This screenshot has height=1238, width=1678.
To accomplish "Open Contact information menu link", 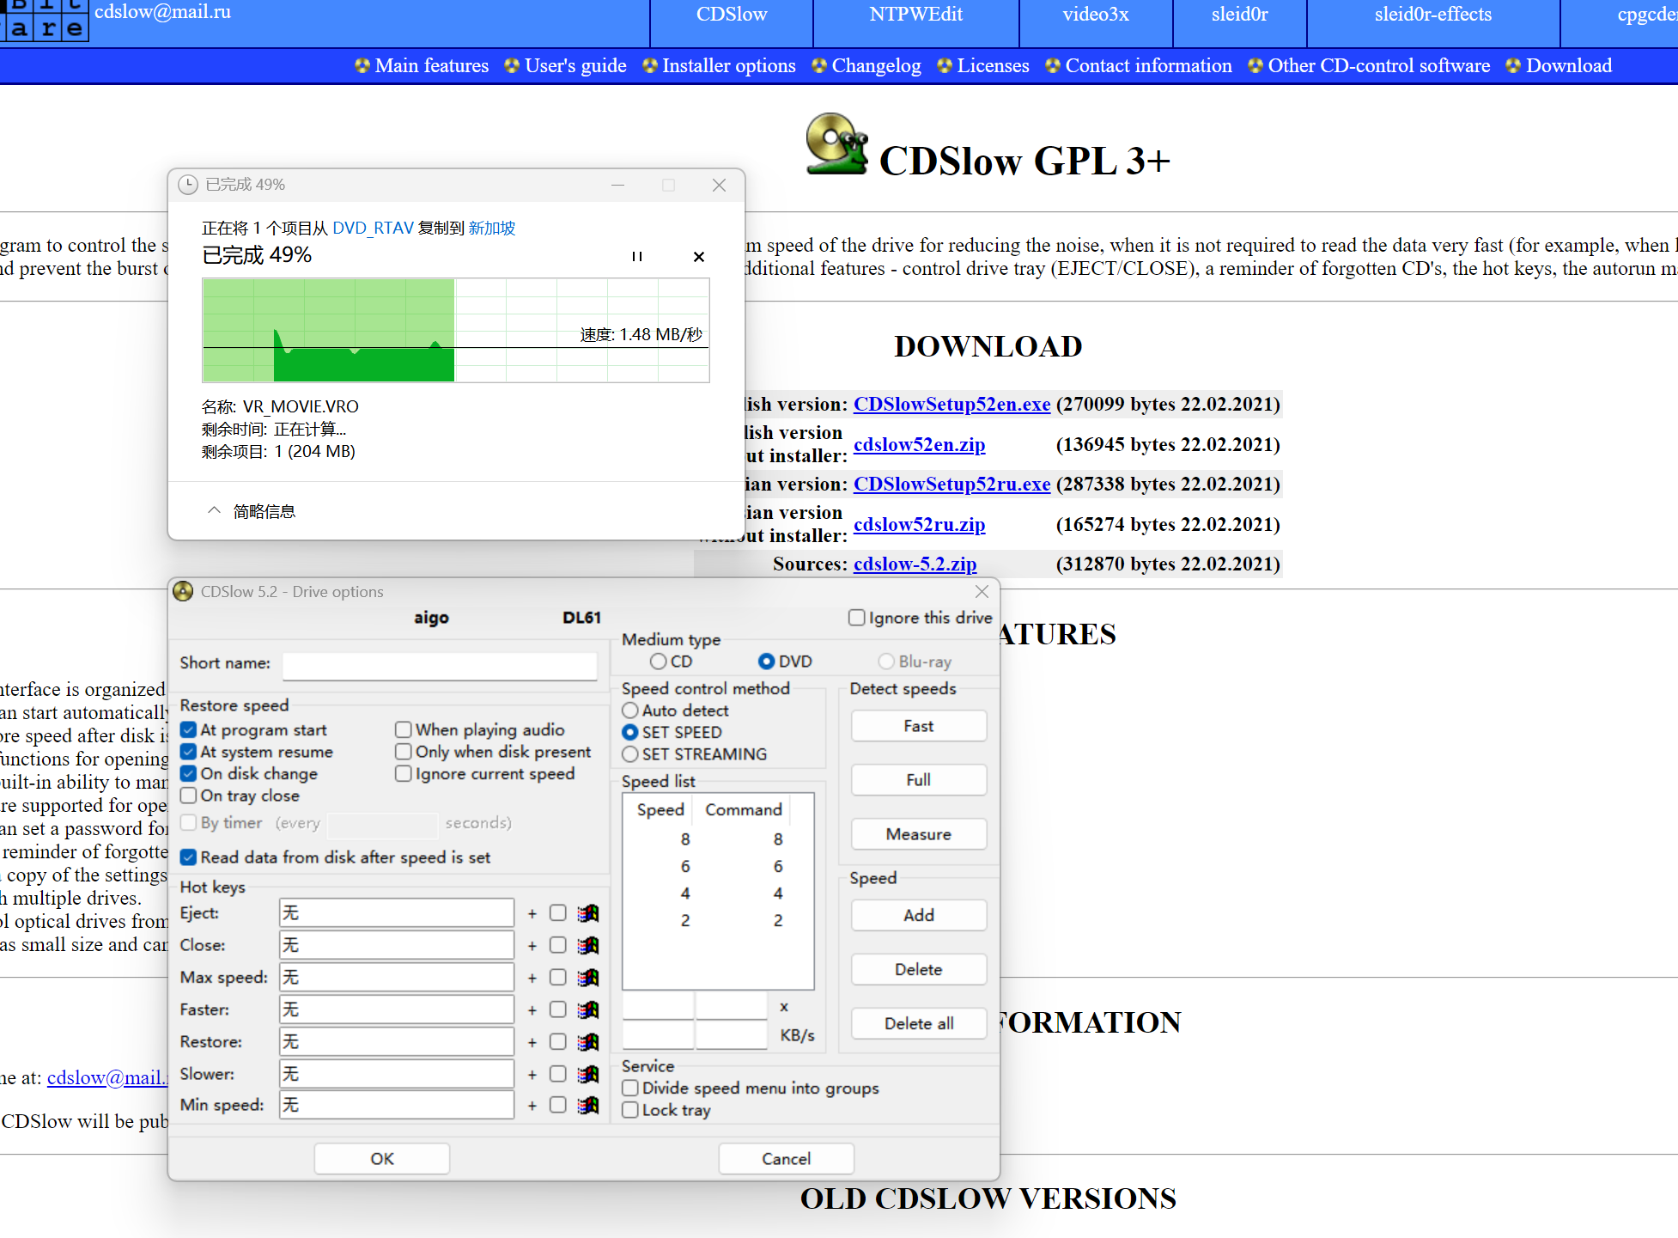I will [1148, 65].
